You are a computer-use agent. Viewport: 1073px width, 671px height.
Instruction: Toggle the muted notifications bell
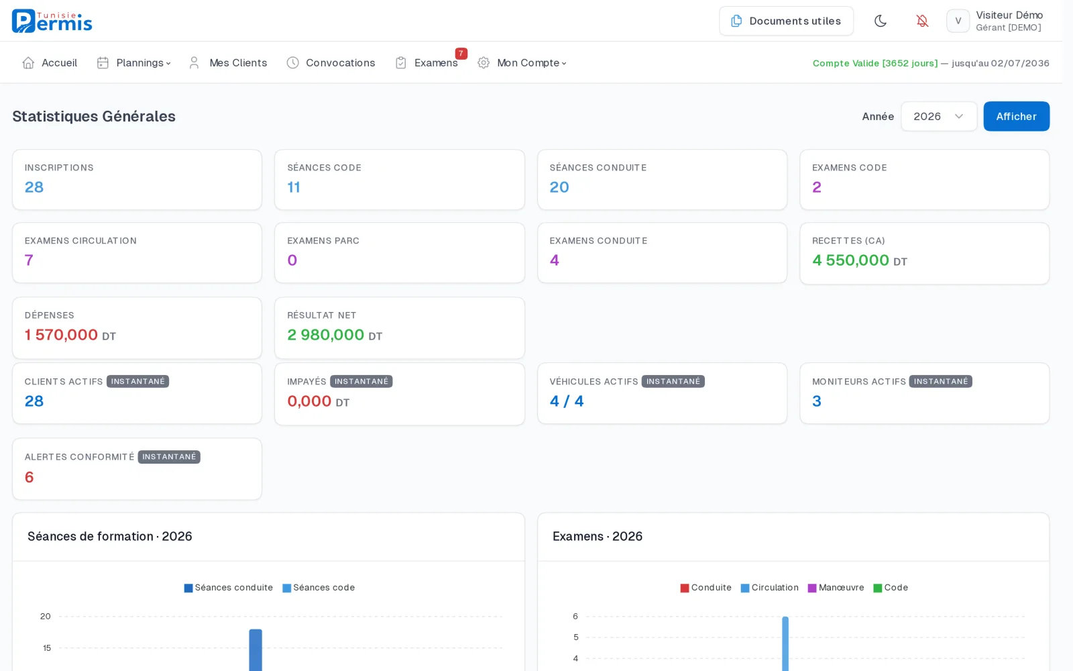click(x=922, y=21)
